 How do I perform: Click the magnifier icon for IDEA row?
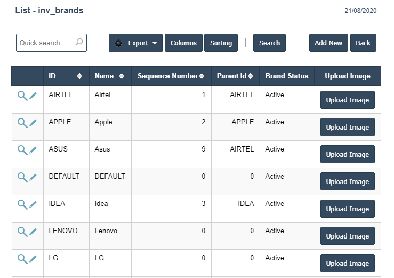point(22,204)
